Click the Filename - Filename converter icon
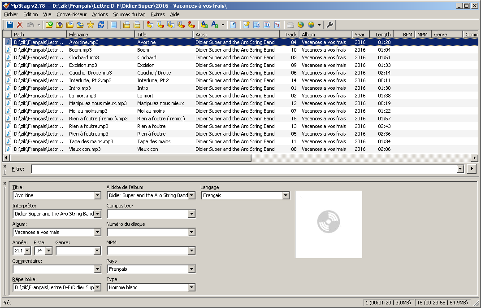This screenshot has height=308, width=481. pos(171,25)
